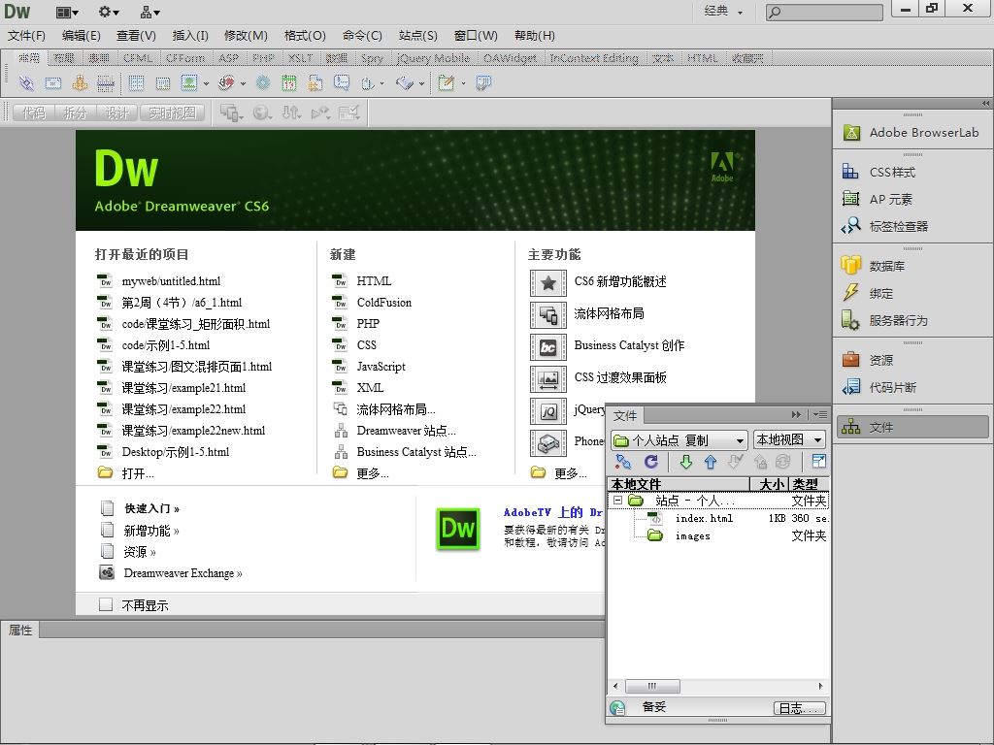Check the 不再显示 checkbox
This screenshot has width=994, height=745.
[106, 604]
